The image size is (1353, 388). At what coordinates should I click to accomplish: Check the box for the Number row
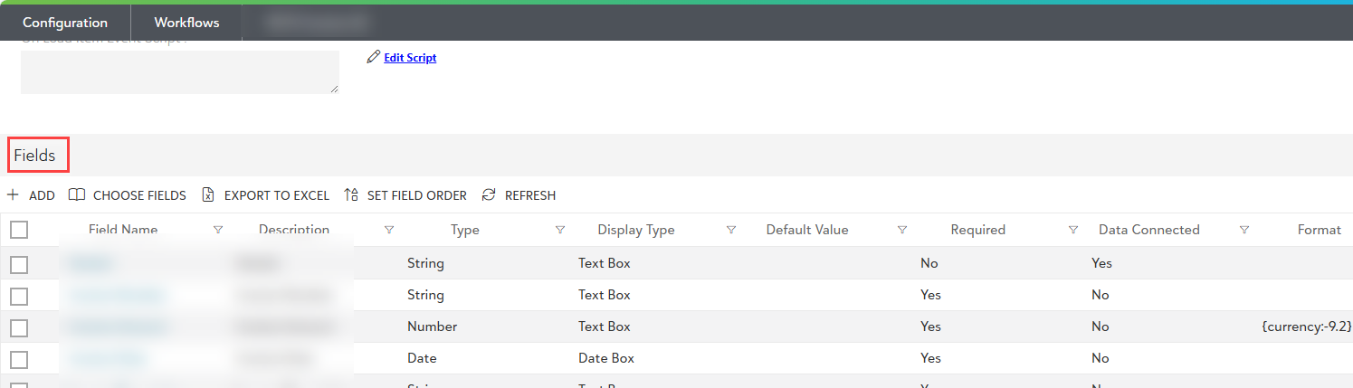(19, 327)
